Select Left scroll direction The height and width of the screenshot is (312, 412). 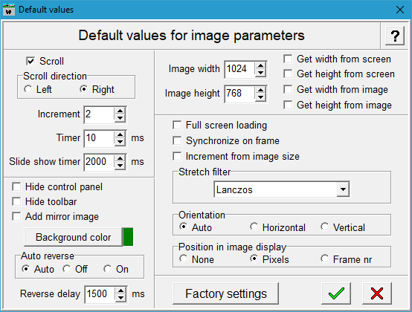coord(28,89)
